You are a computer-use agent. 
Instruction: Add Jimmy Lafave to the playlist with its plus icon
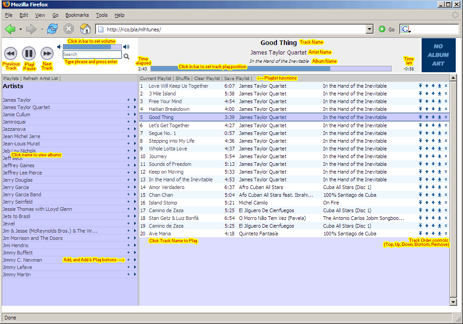128,267
